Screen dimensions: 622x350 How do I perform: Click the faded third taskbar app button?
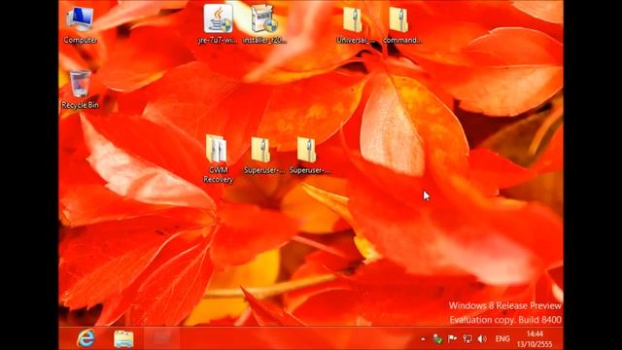(161, 338)
